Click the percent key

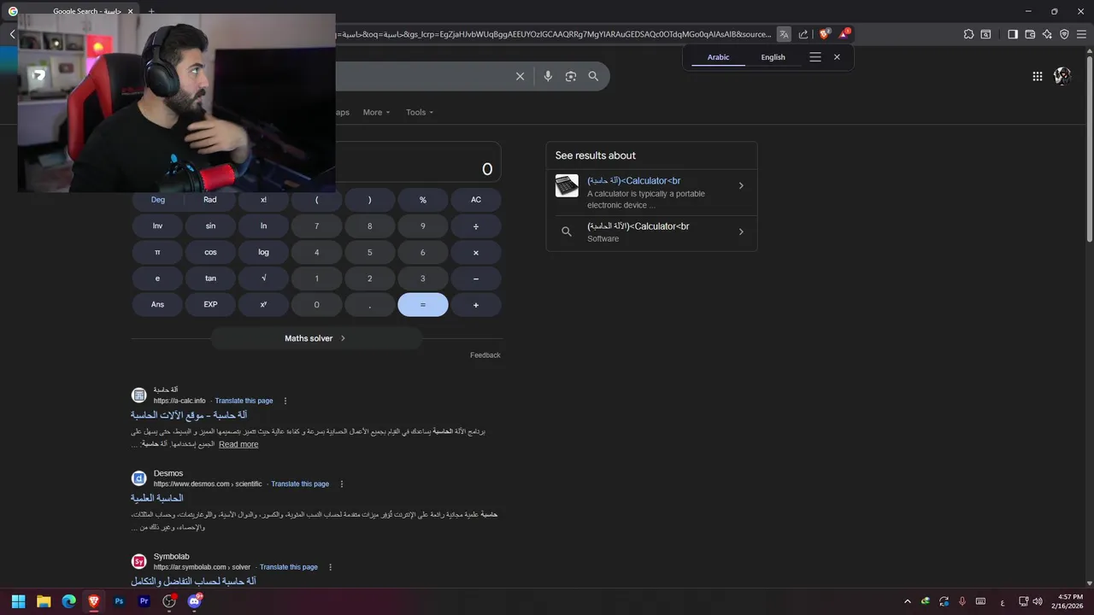423,200
